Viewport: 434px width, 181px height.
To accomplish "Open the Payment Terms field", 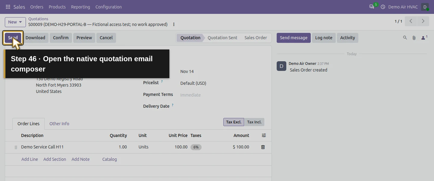I will pos(222,95).
